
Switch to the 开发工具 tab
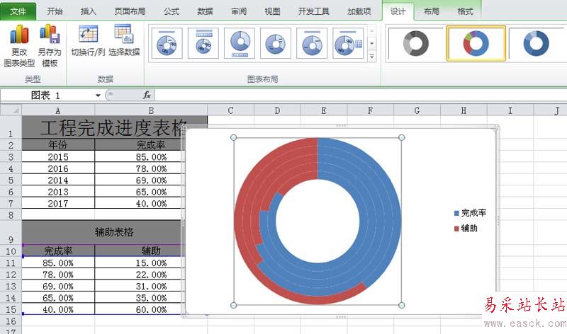click(x=313, y=11)
